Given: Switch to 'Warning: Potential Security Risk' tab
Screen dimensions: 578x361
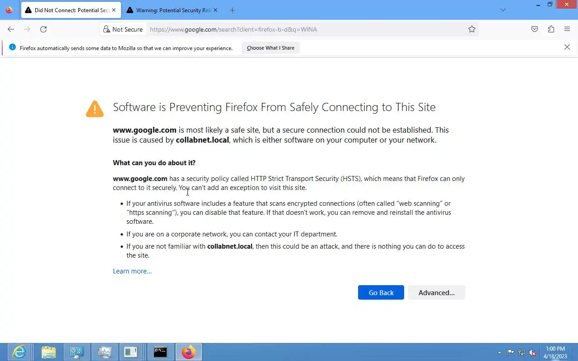Looking at the screenshot, I should (172, 10).
